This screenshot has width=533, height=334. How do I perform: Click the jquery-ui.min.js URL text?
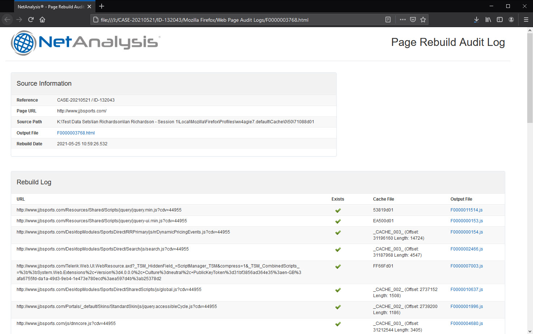pyautogui.click(x=102, y=221)
